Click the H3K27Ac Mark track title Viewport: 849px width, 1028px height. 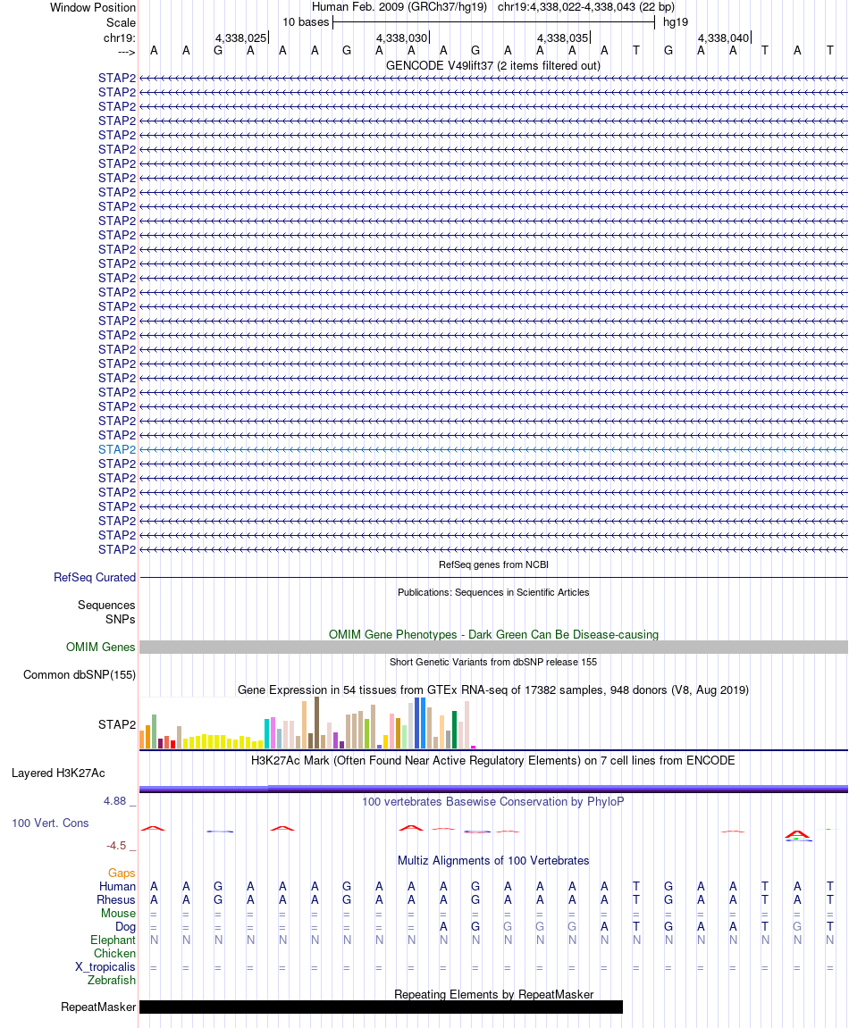493,761
